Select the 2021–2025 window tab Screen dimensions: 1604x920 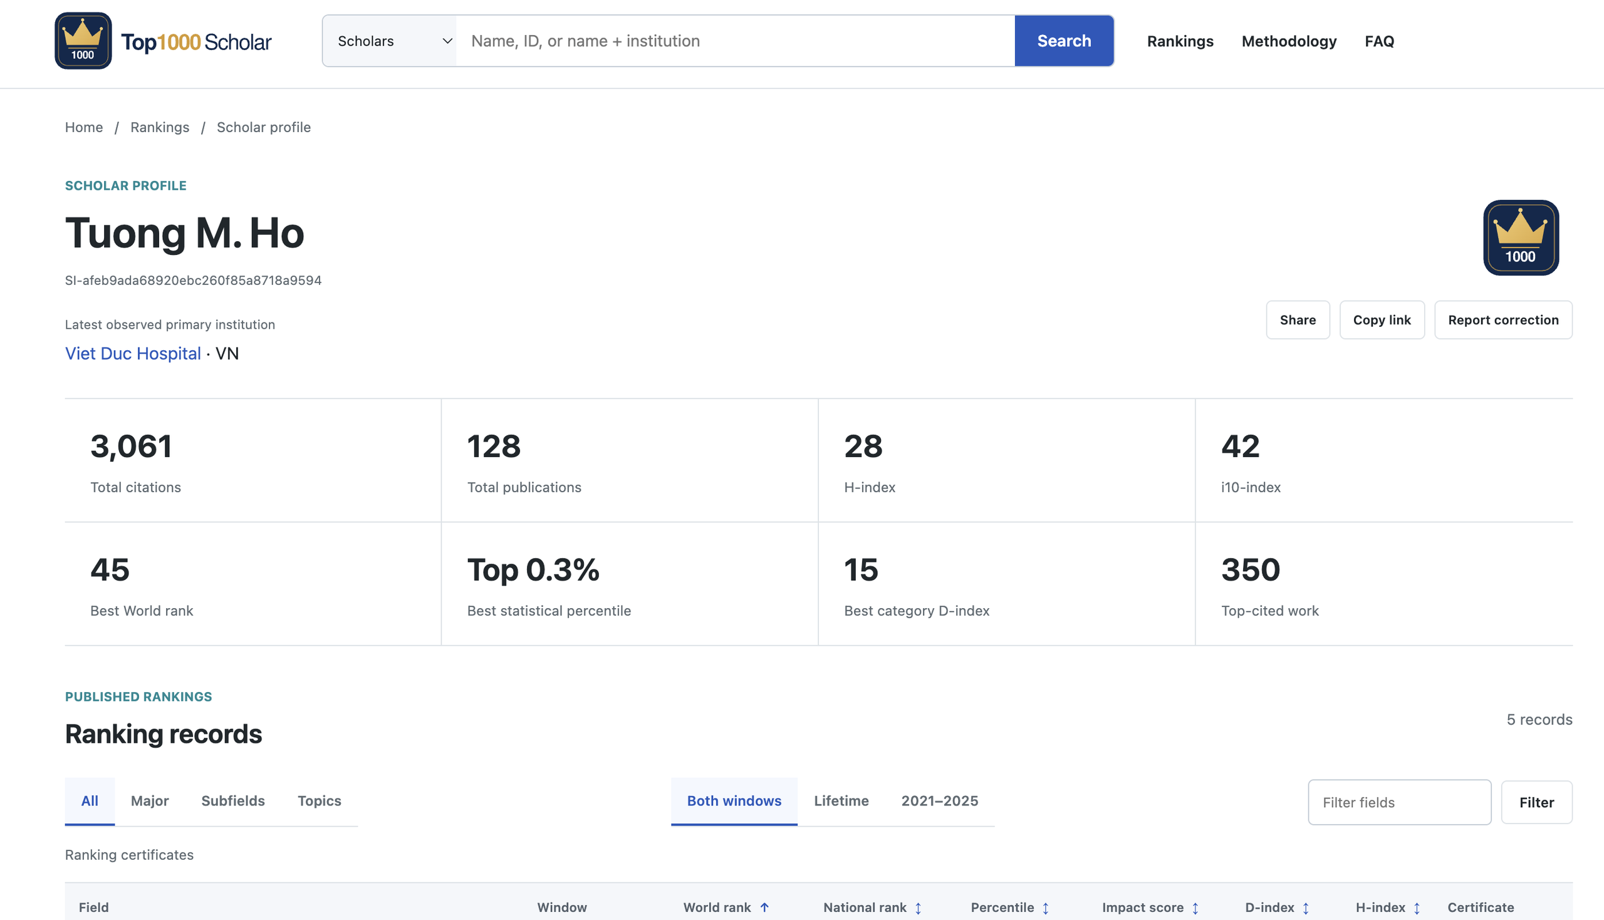coord(939,800)
